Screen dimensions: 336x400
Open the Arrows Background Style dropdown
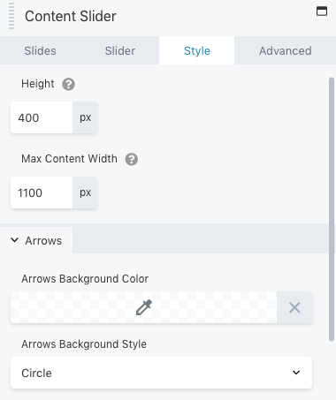[x=161, y=373]
